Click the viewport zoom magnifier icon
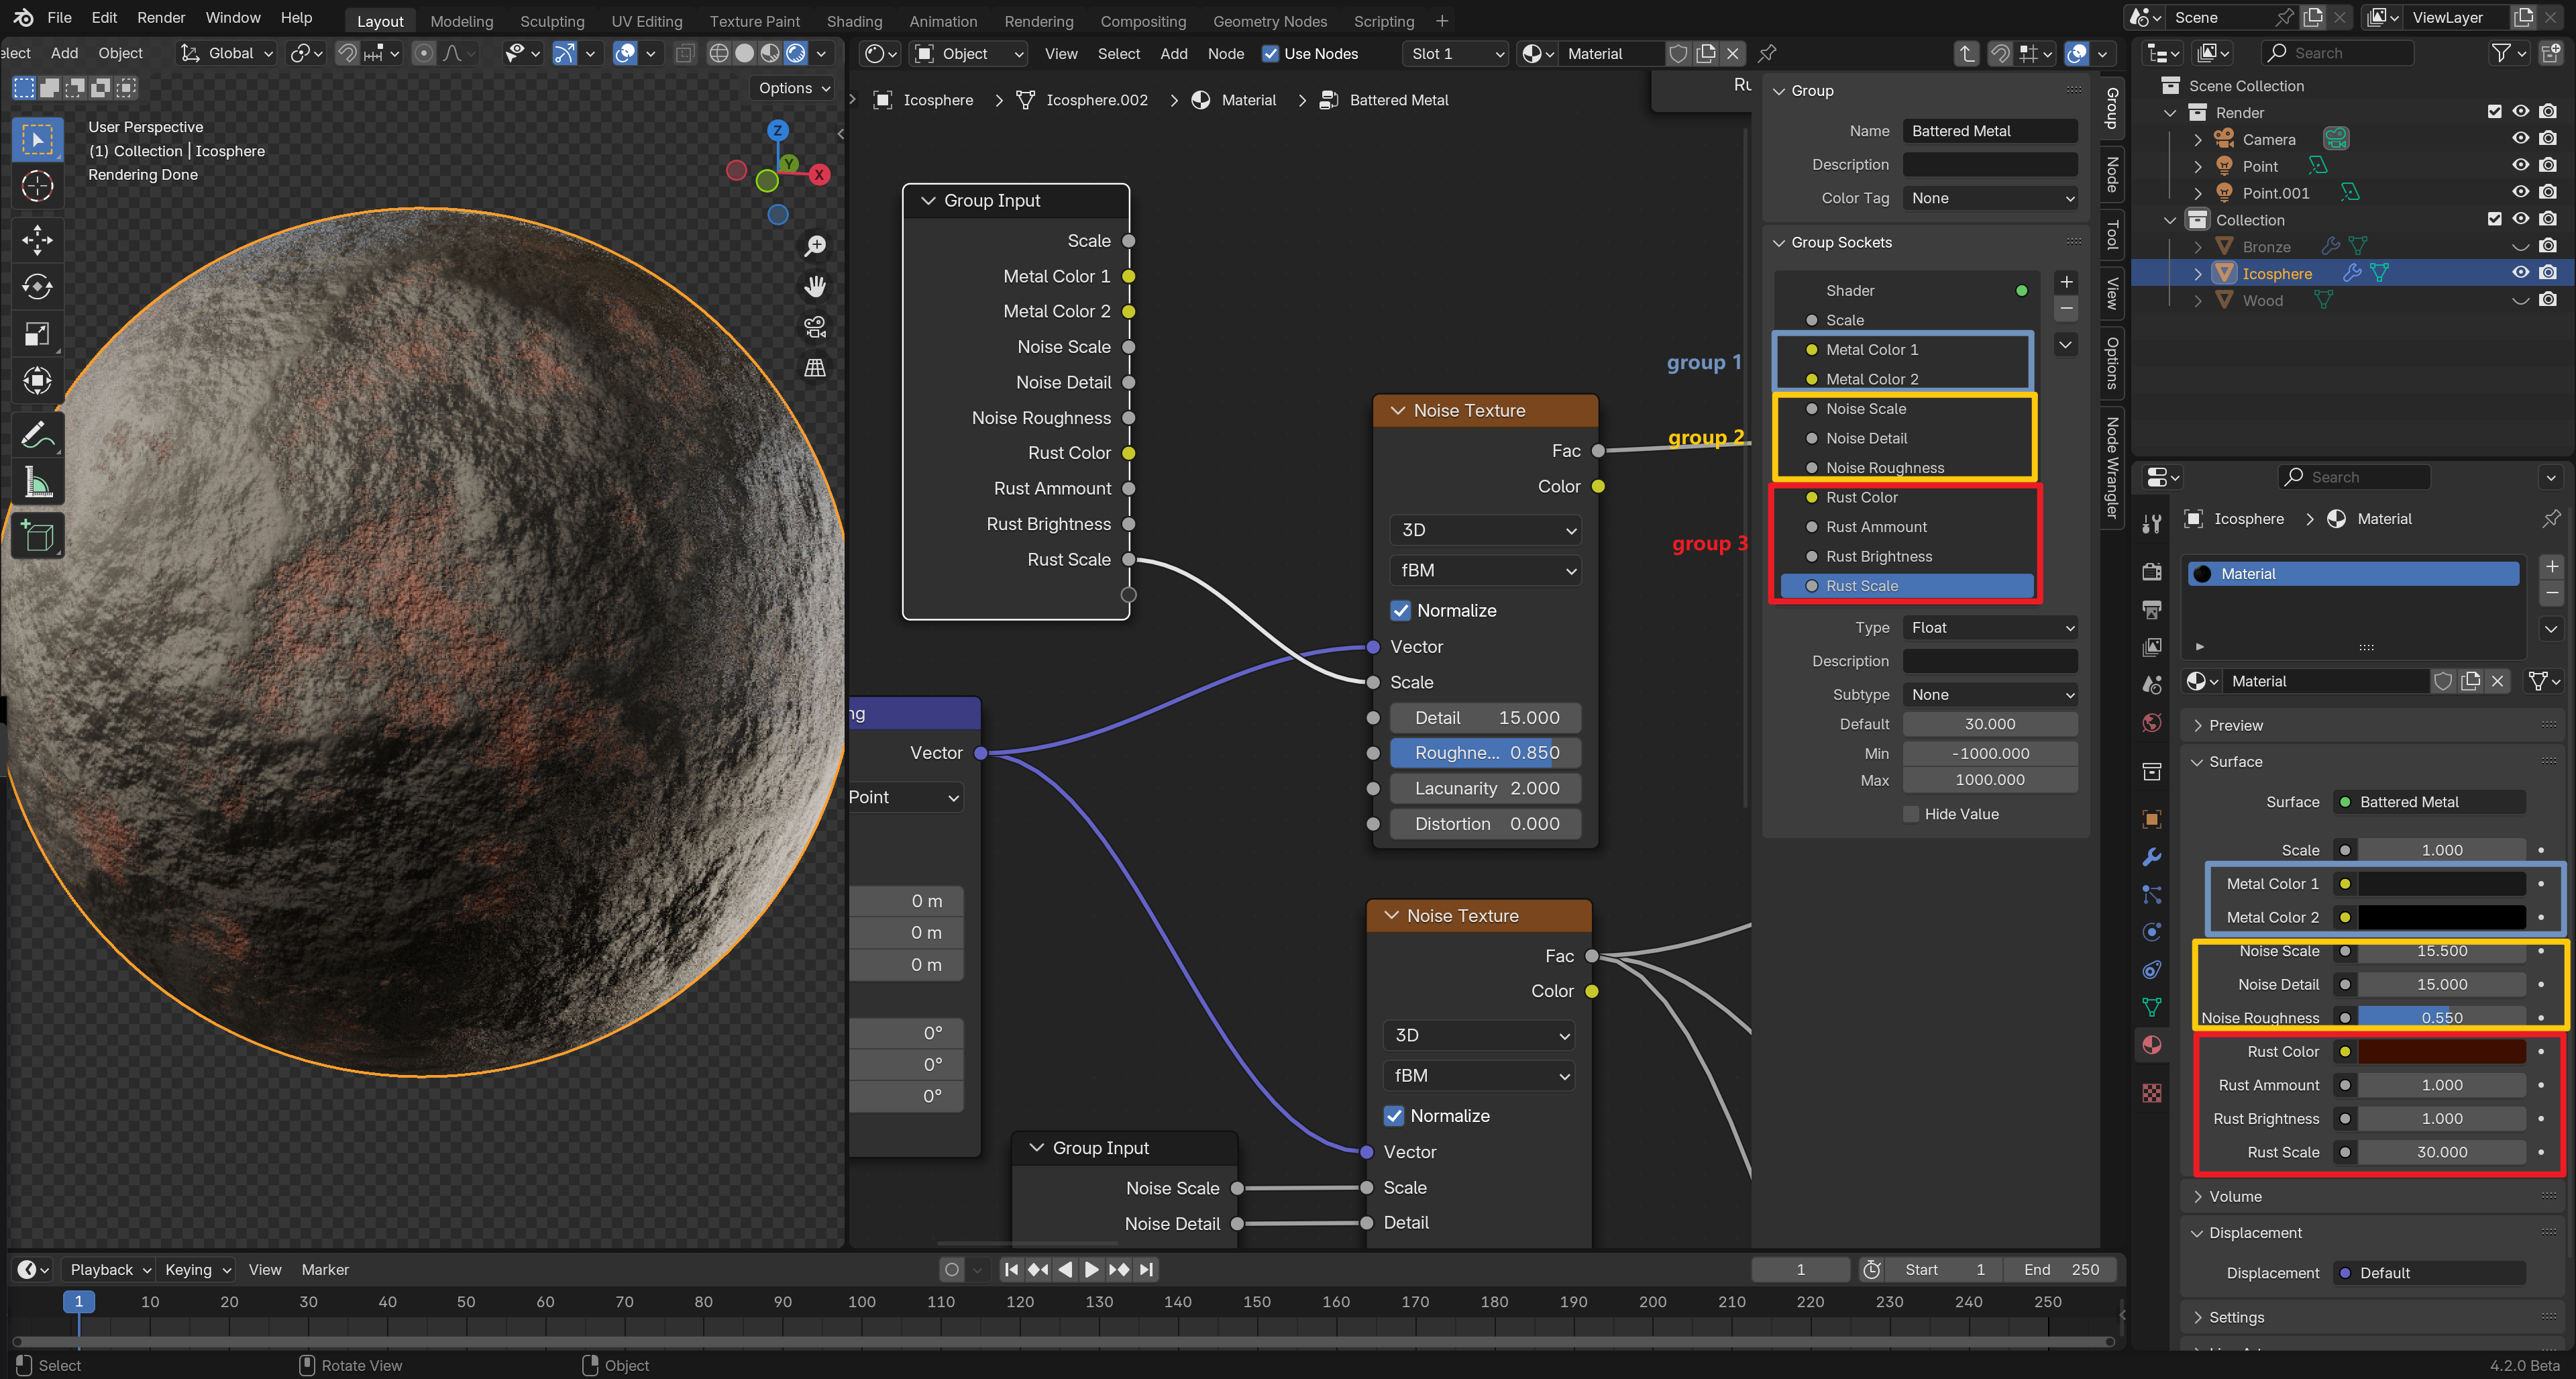The image size is (2576, 1379). coord(815,246)
